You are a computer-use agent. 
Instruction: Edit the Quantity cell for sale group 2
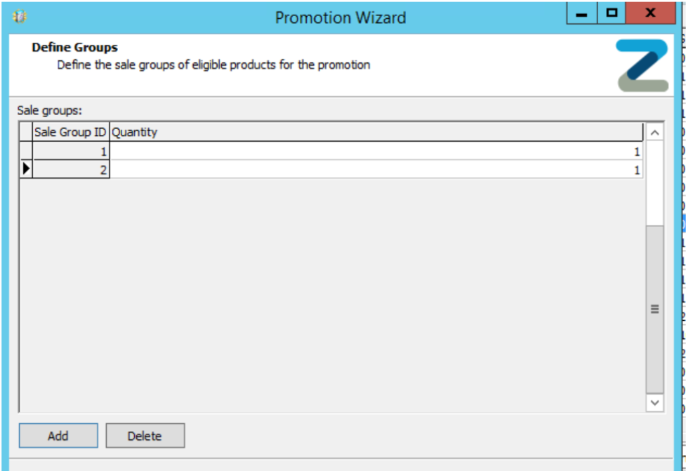(x=376, y=168)
